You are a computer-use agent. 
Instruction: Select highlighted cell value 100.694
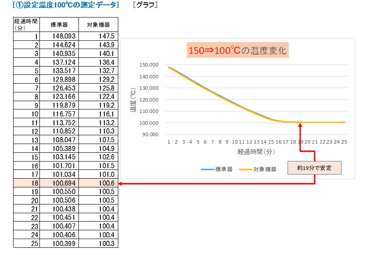[x=64, y=183]
